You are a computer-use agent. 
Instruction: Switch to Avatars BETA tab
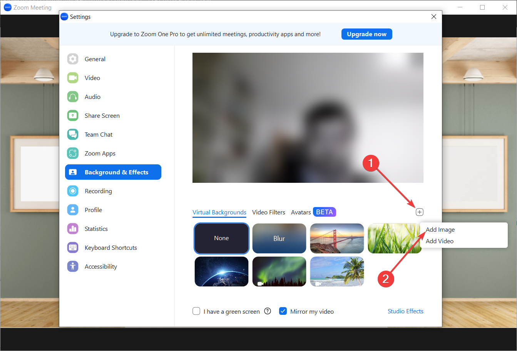313,212
